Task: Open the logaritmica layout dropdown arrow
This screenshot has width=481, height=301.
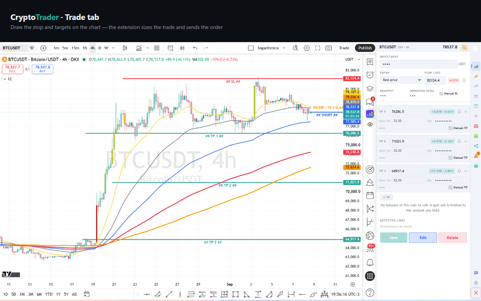Action: 284,48
